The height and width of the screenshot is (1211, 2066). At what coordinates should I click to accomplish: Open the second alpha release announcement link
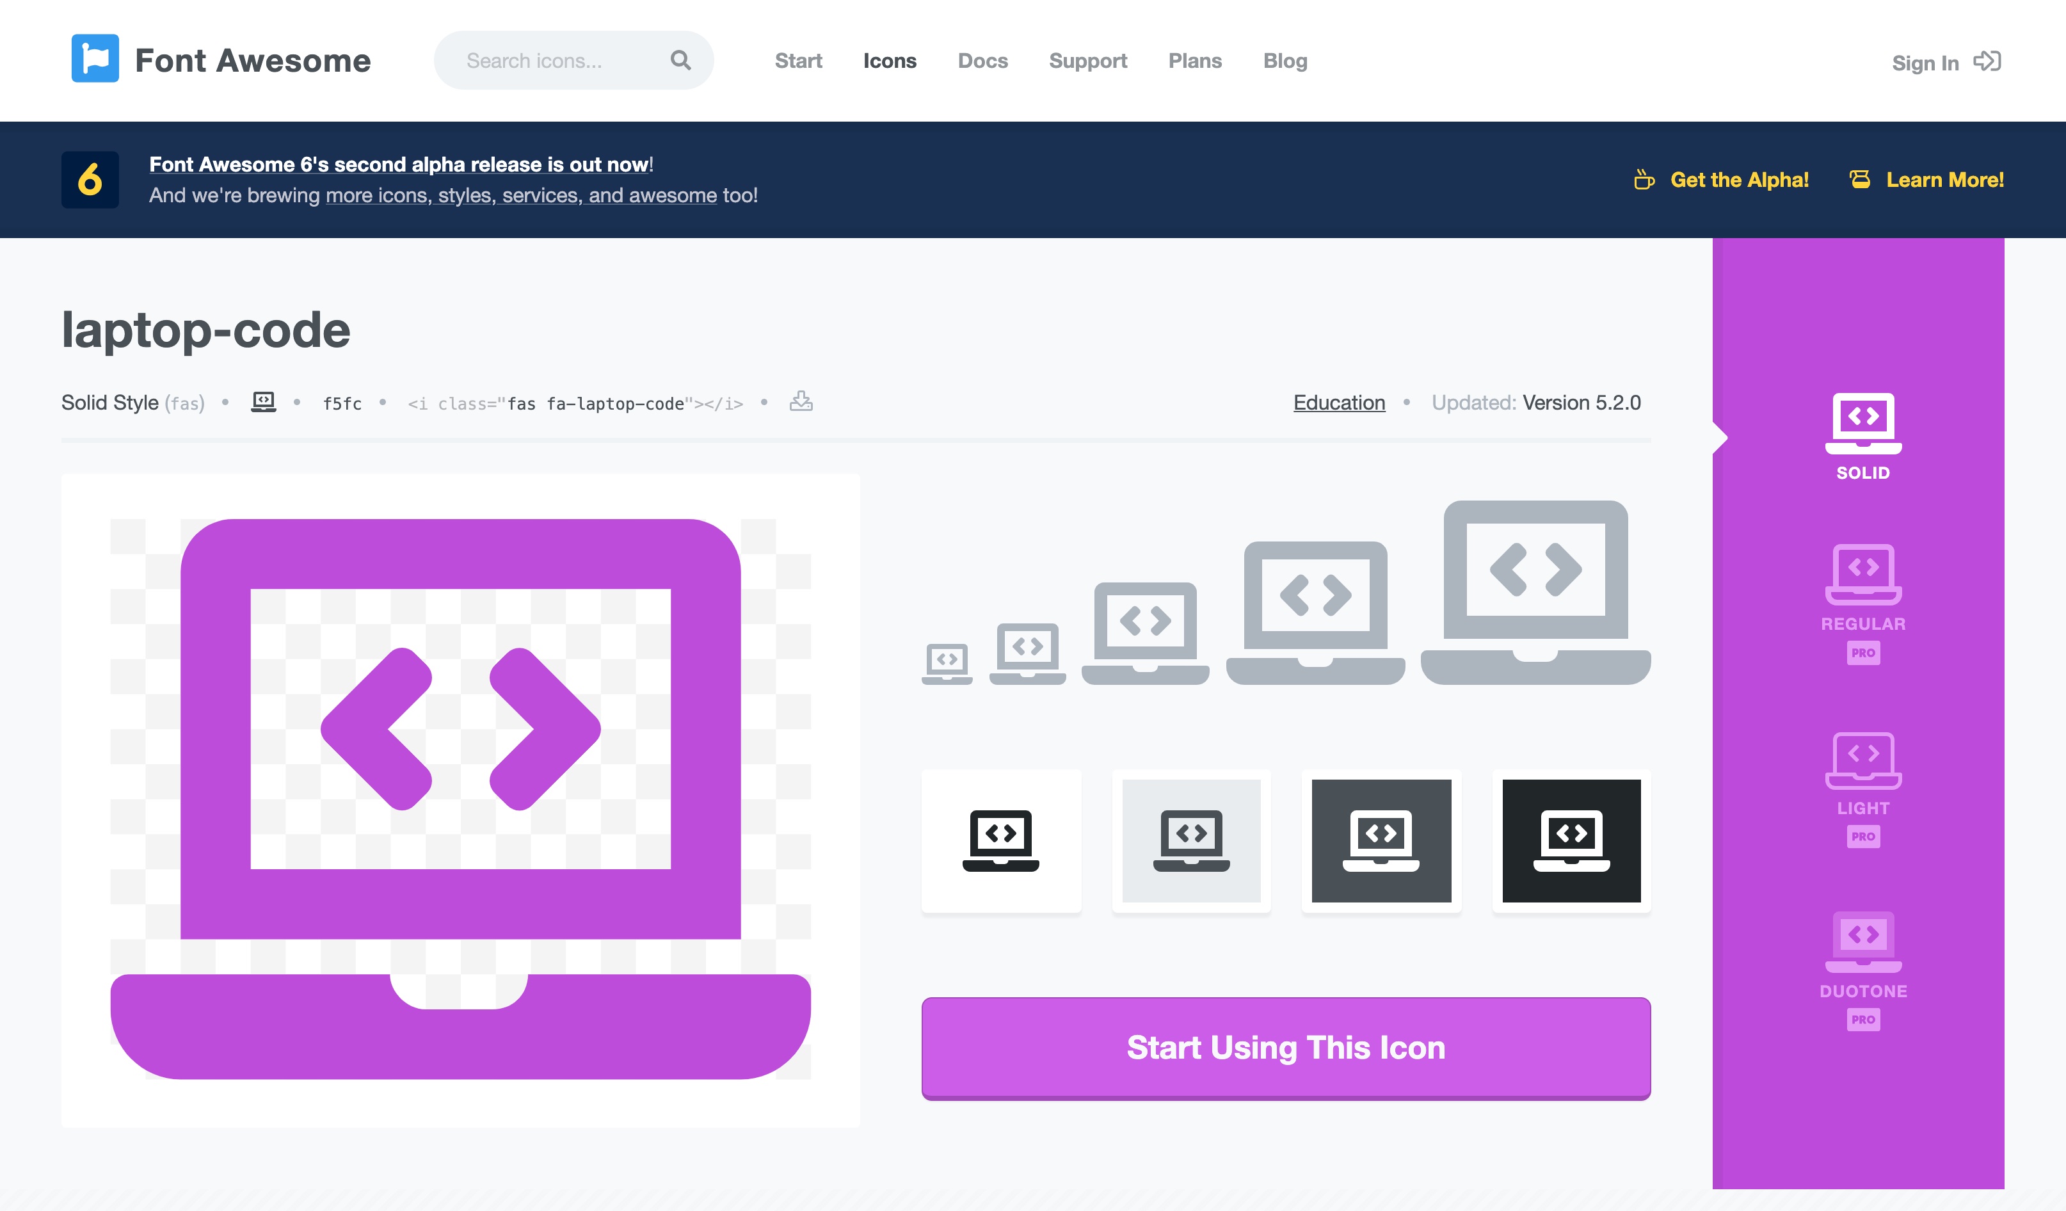(399, 164)
